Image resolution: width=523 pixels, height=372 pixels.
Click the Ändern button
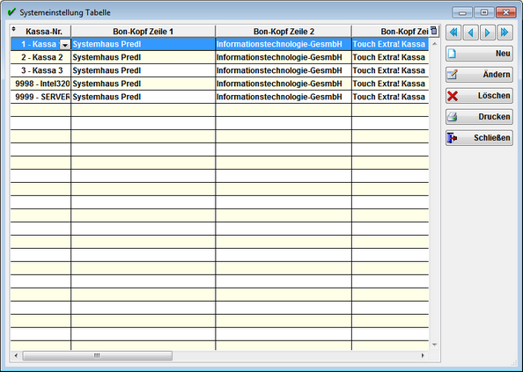[x=479, y=75]
